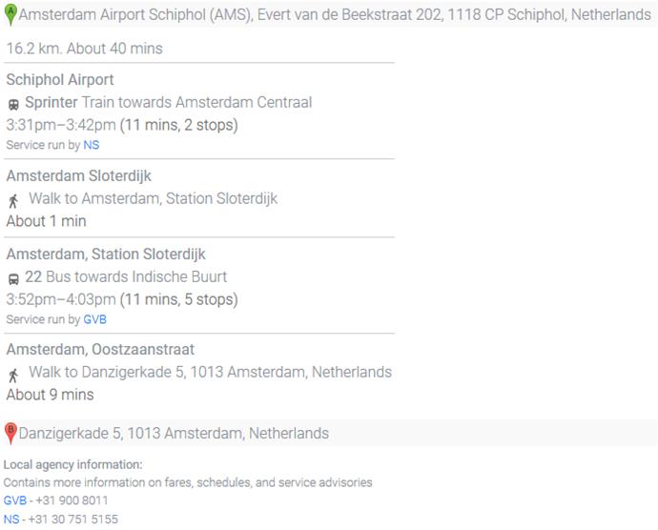This screenshot has height=530, width=658.
Task: Click the Amsterdam, Station Sloterdijk stop heading
Action: [106, 255]
